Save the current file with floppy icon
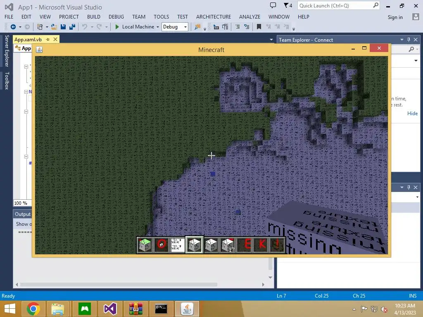 [63, 27]
